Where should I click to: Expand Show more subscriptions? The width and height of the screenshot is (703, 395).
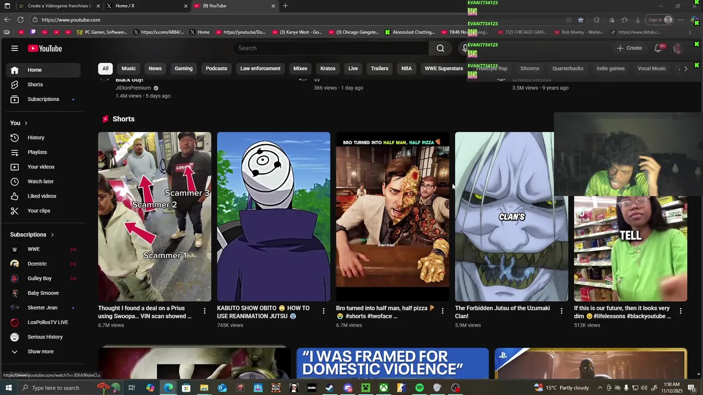click(x=43, y=352)
